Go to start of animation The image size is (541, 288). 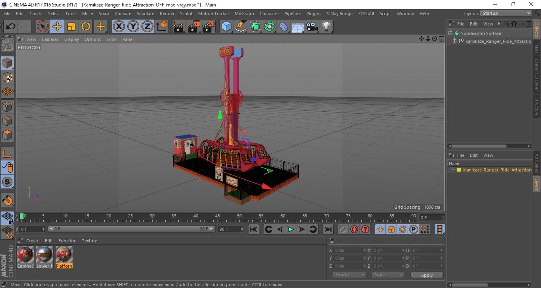[254, 229]
